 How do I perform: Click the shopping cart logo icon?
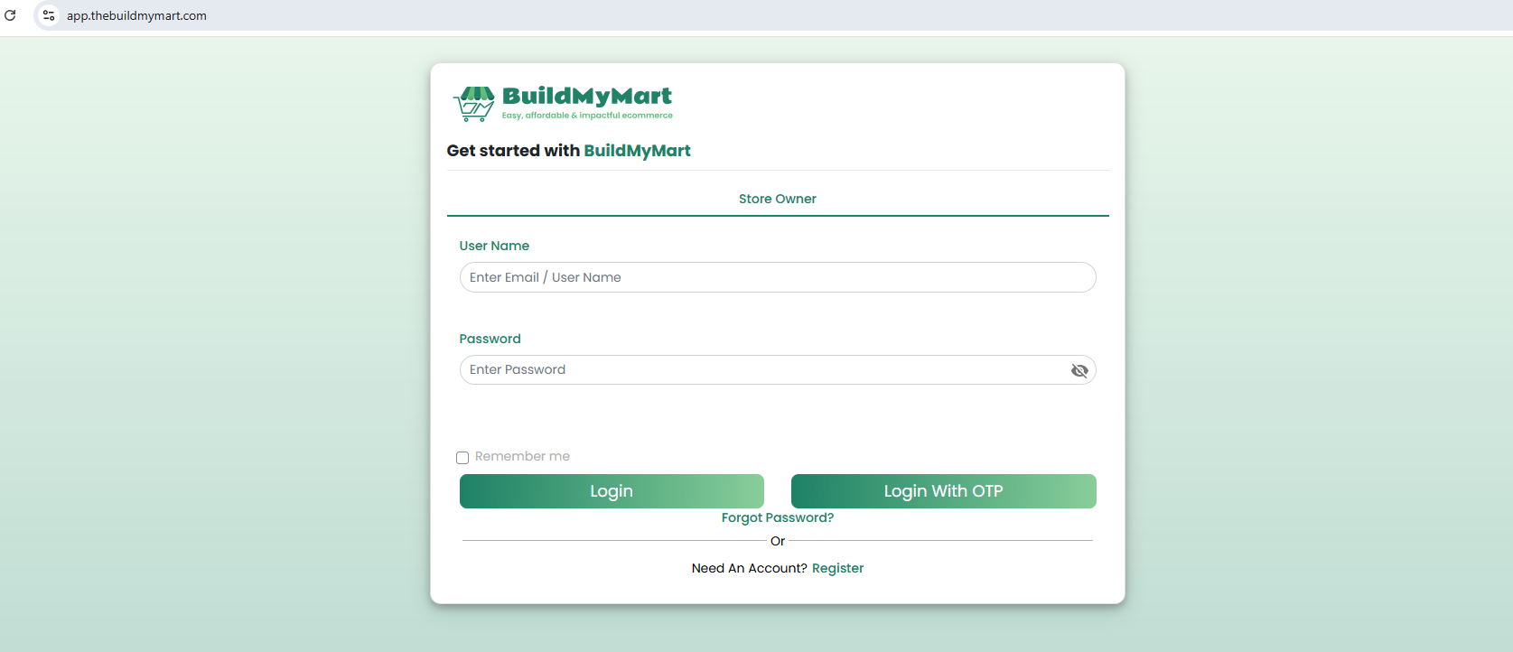(x=473, y=104)
